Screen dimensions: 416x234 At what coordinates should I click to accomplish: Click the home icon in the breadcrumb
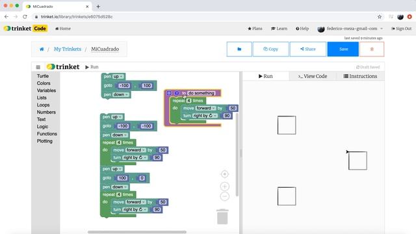click(42, 49)
